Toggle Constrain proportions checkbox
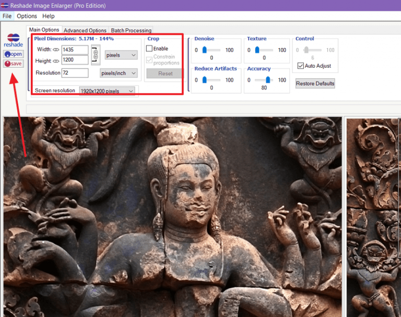This screenshot has width=401, height=317. [149, 60]
